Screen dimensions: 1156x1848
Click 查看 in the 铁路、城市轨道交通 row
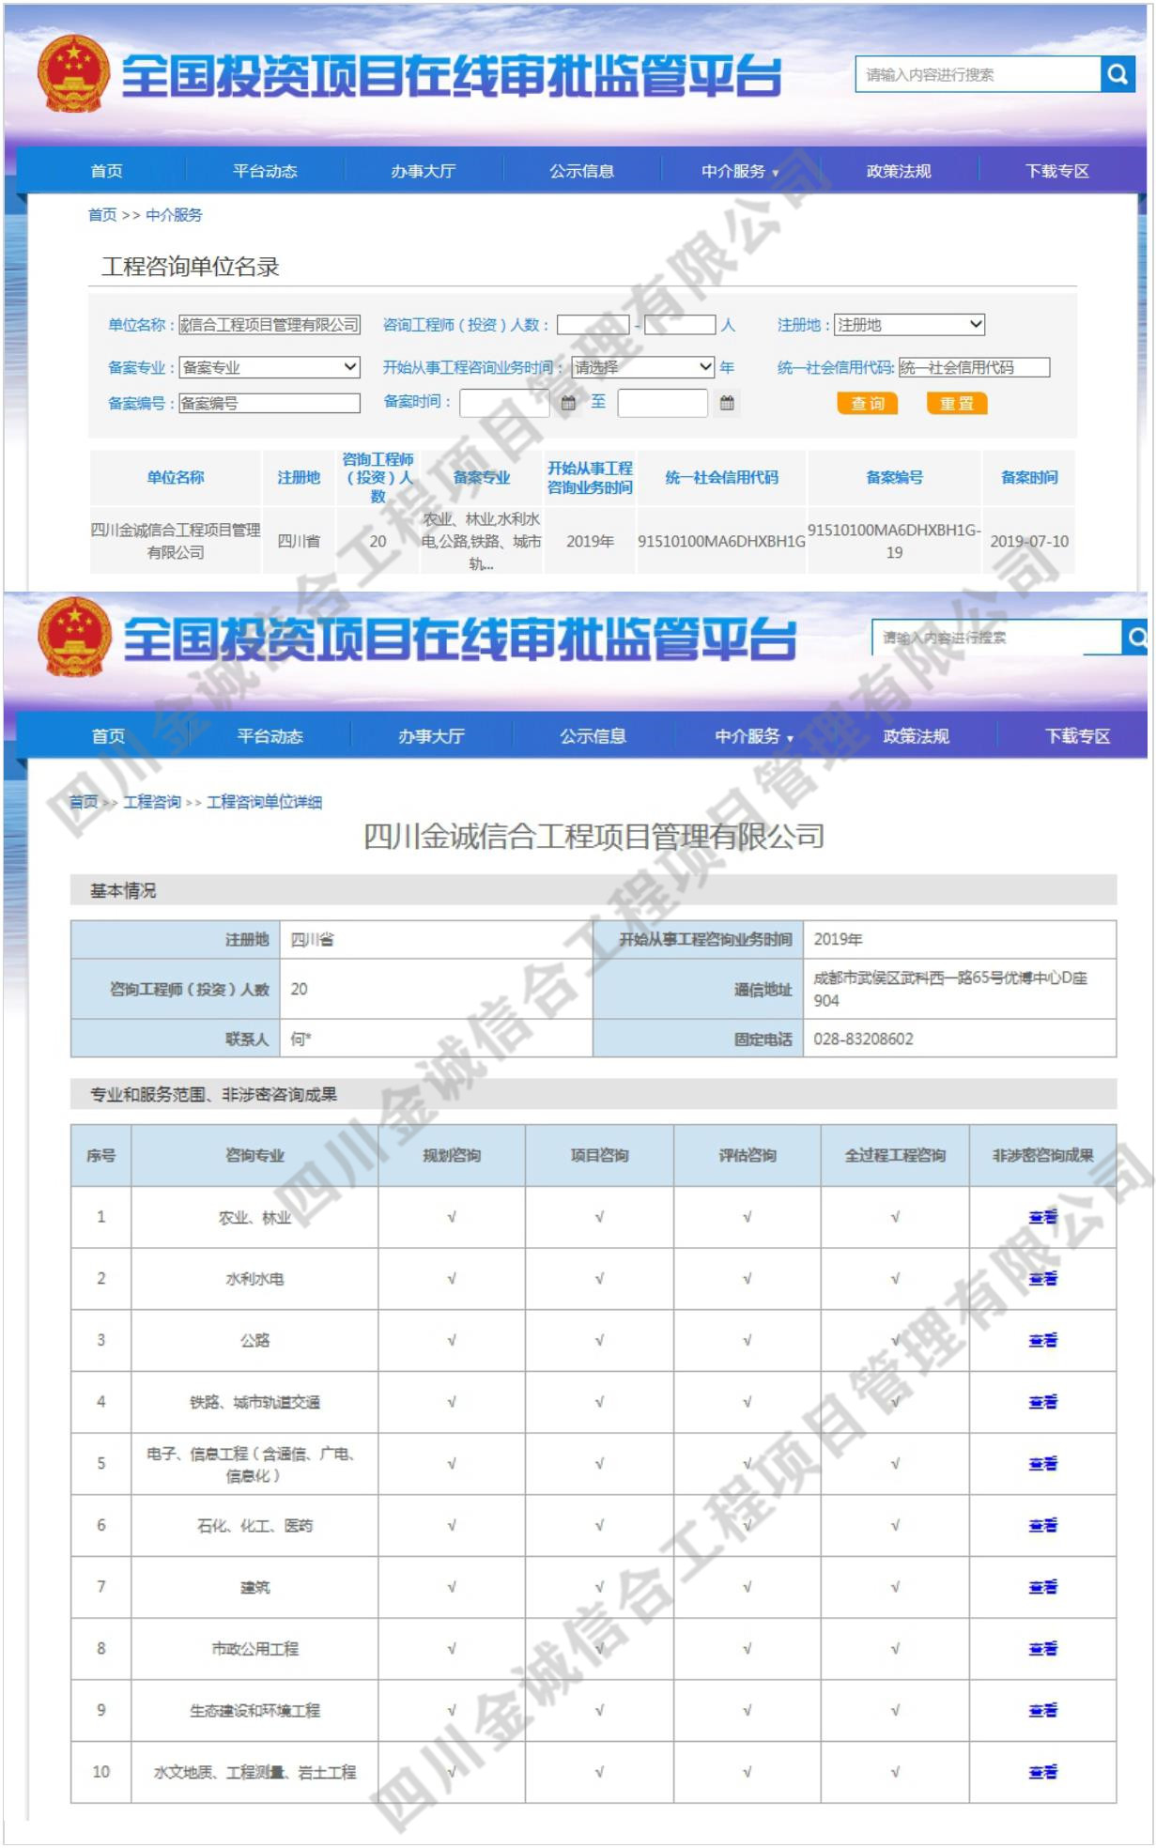1042,1402
